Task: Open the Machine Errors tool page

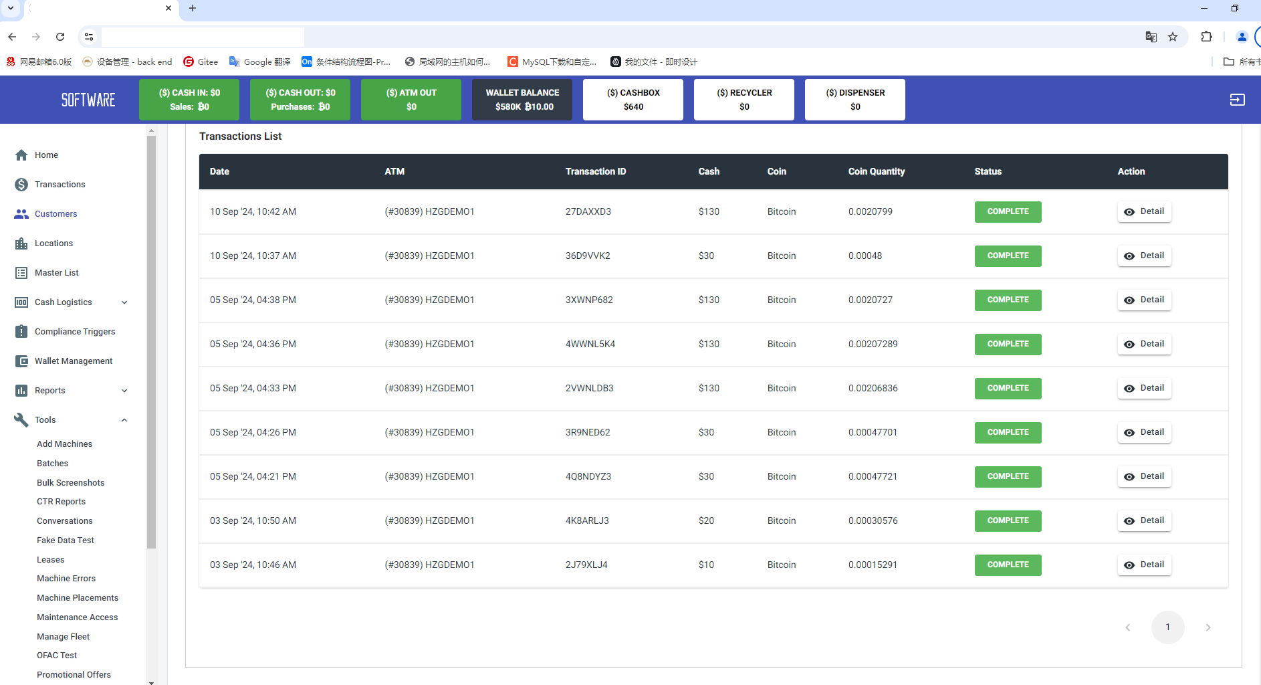Action: click(x=66, y=579)
